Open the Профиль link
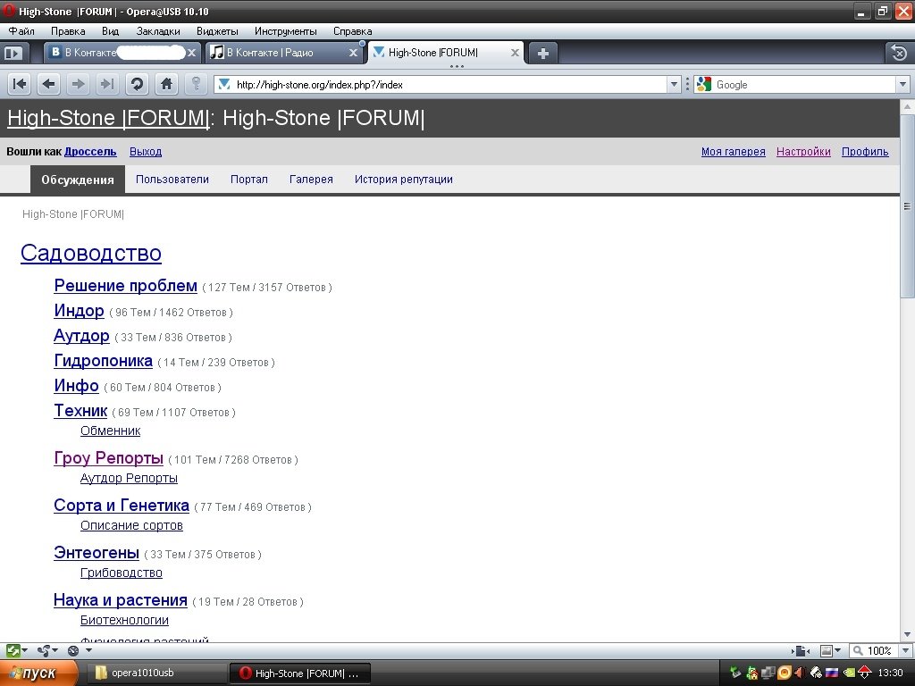The width and height of the screenshot is (915, 686). click(865, 152)
